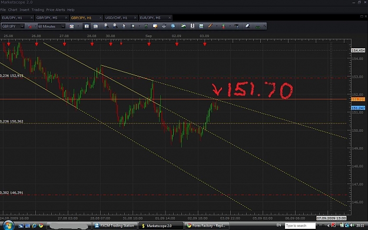This screenshot has width=368, height=230.
Task: Open the GBP/JPY symbol combo box
Action: pos(13,26)
